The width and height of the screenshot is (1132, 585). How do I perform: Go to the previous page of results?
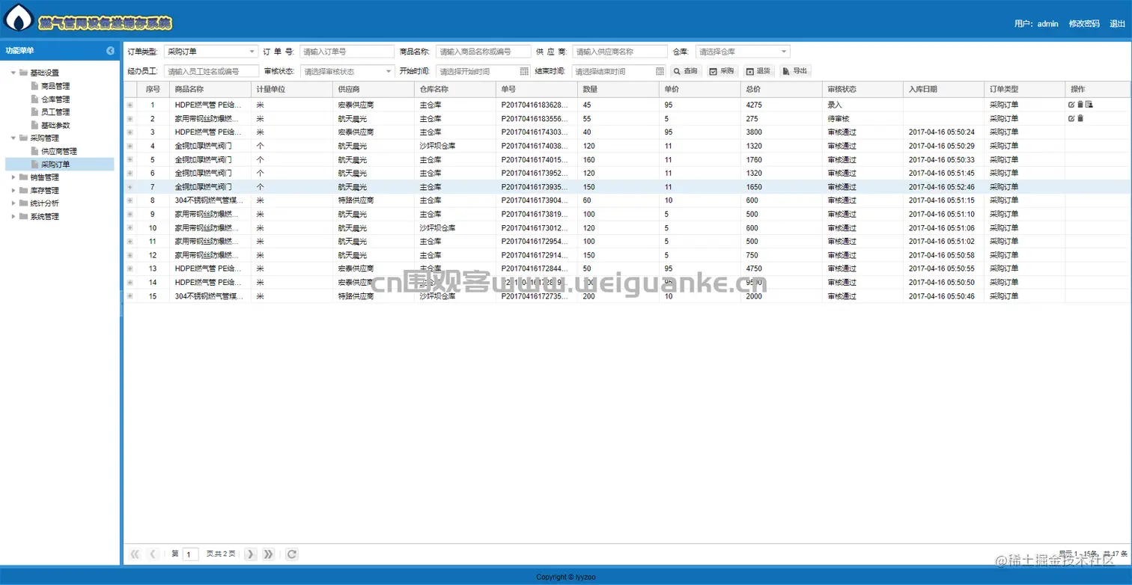point(153,554)
